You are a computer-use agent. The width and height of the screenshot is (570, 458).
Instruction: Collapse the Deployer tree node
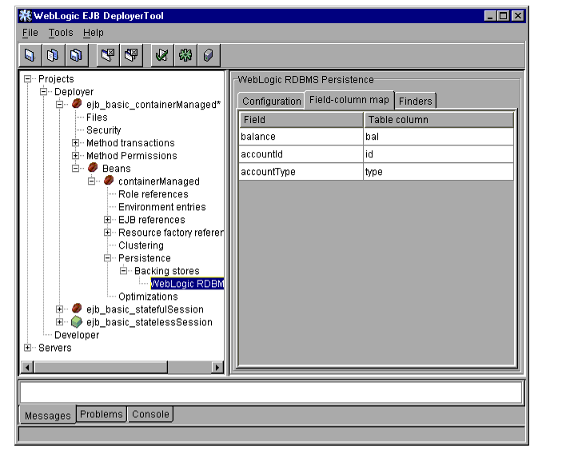(44, 92)
